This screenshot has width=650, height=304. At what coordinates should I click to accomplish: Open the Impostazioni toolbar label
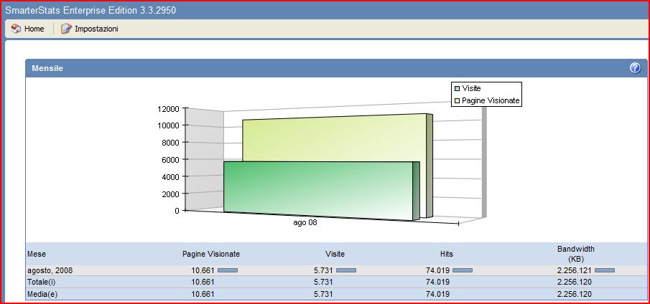pos(96,29)
